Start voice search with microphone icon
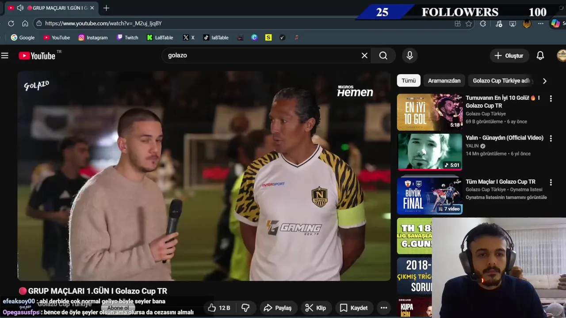Image resolution: width=566 pixels, height=318 pixels. pyautogui.click(x=410, y=56)
